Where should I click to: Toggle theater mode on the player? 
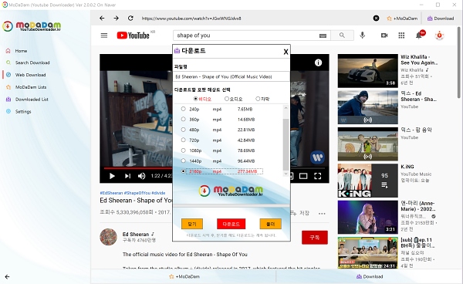click(303, 176)
